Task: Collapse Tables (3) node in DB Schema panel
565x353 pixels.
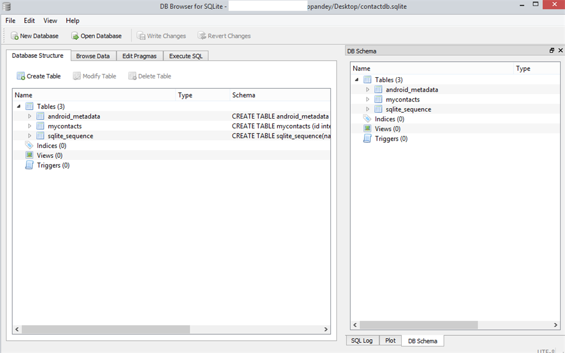Action: pyautogui.click(x=357, y=79)
